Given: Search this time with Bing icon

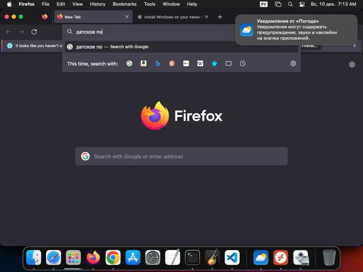Looking at the screenshot, I should pyautogui.click(x=158, y=63).
